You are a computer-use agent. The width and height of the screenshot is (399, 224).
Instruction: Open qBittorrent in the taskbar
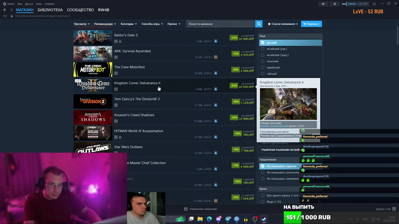point(237,219)
